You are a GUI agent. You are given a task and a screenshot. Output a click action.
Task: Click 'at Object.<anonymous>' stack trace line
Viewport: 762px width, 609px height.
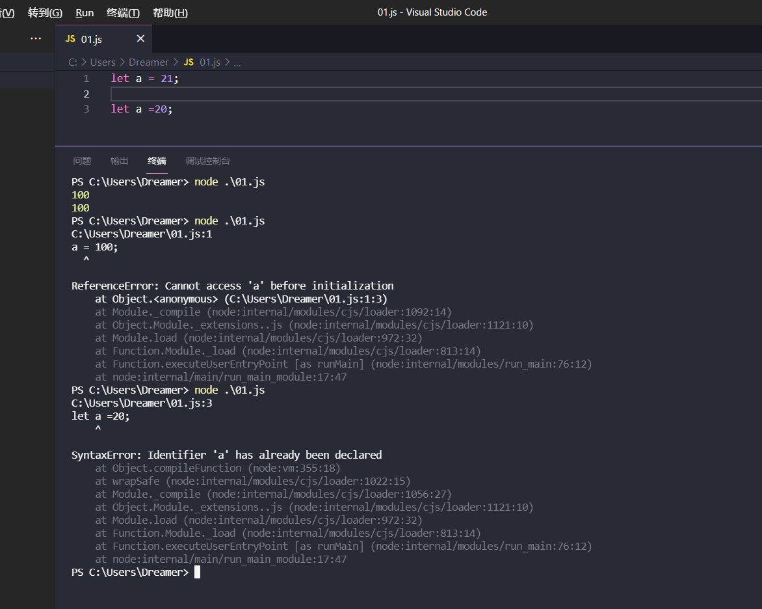(x=241, y=299)
